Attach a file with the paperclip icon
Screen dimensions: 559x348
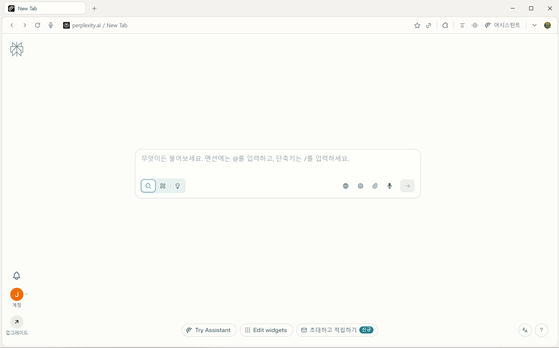click(x=375, y=186)
